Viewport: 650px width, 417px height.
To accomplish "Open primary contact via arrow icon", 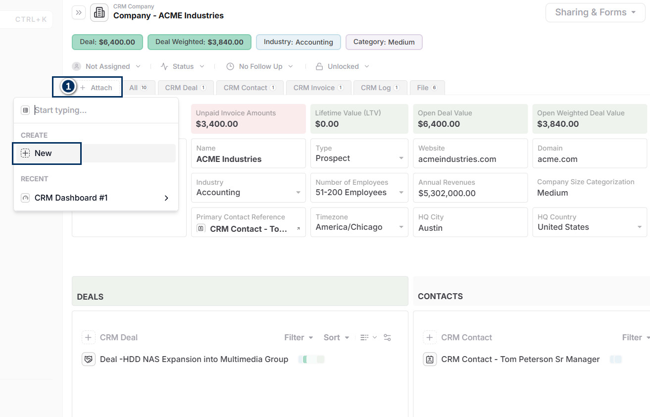I will coord(298,229).
